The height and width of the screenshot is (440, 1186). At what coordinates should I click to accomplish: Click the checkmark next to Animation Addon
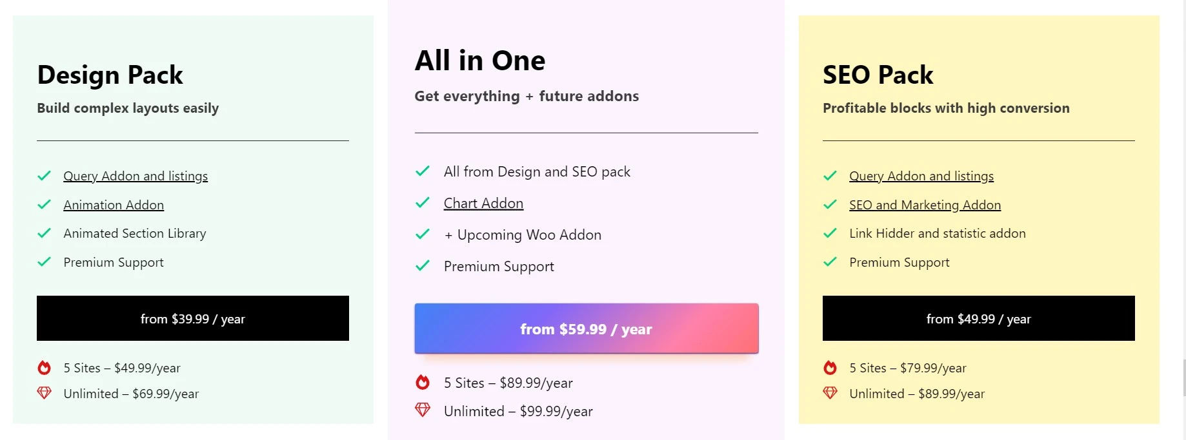click(x=44, y=204)
